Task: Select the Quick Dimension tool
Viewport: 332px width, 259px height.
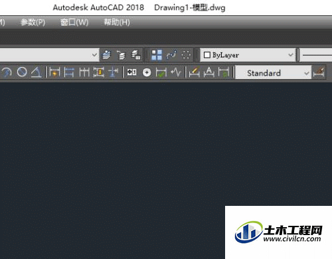Action: [x=54, y=72]
